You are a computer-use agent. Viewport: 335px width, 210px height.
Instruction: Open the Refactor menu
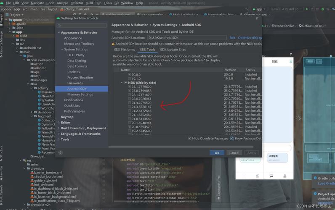pyautogui.click(x=77, y=3)
